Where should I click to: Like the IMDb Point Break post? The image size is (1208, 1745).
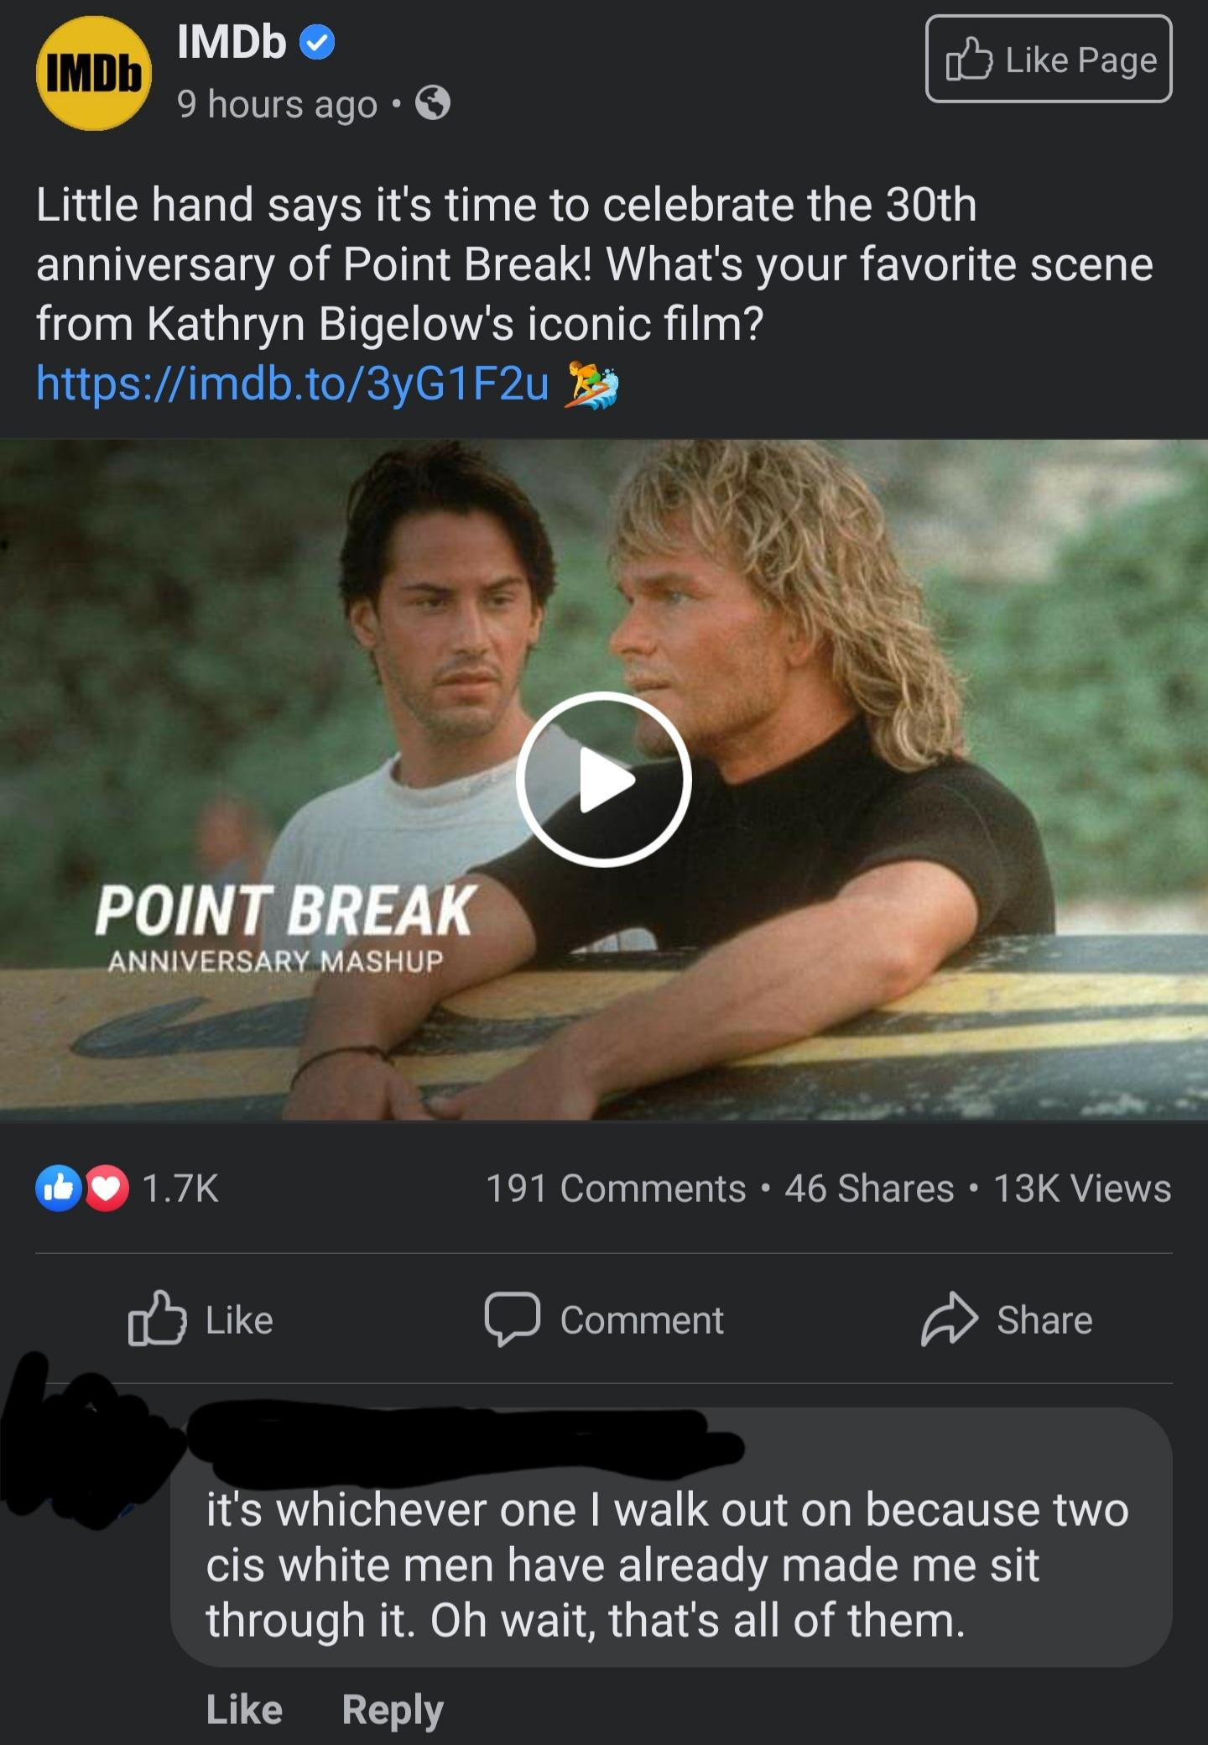point(200,1320)
